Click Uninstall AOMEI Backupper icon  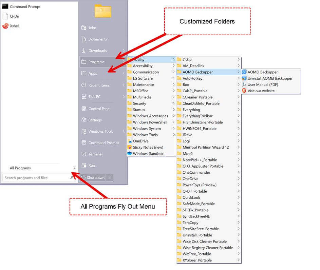tap(244, 78)
